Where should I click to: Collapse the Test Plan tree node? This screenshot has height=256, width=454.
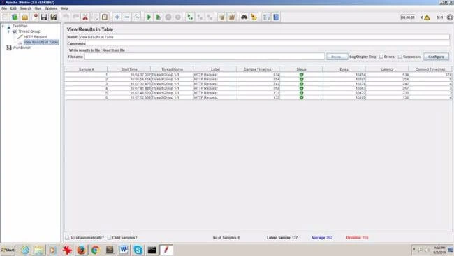coord(3,26)
